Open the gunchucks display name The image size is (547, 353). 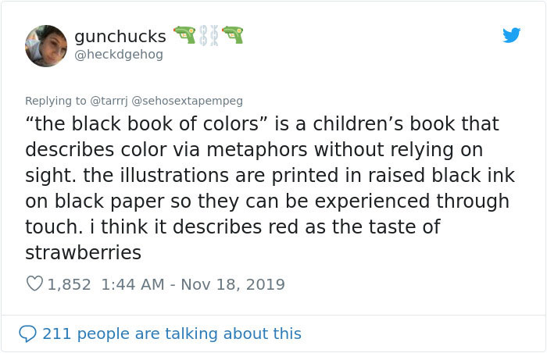(120, 36)
